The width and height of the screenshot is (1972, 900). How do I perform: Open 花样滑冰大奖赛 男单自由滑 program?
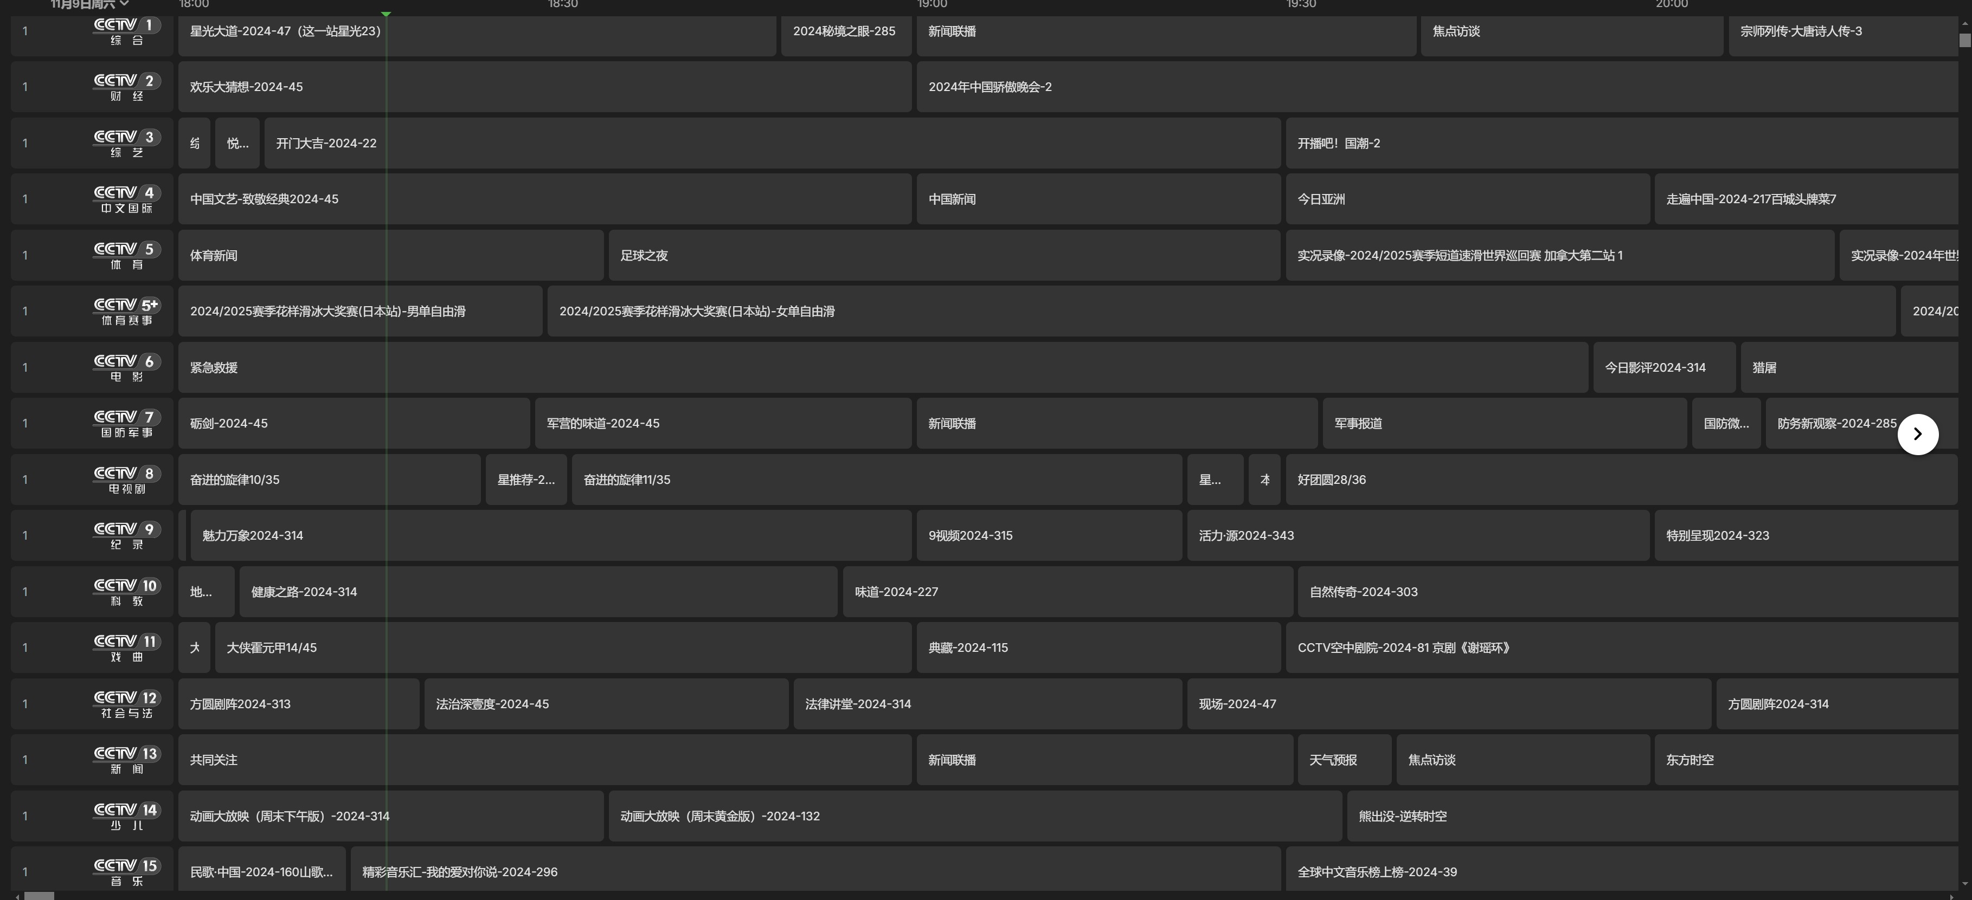tap(361, 312)
